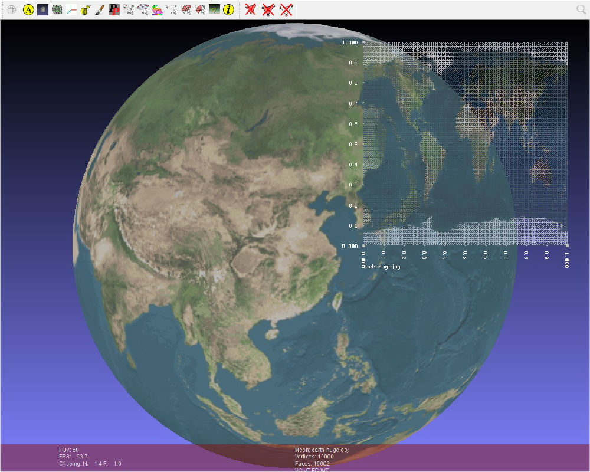
Task: Open the rainbow bunny Quality Mapper tool
Action: coord(157,10)
